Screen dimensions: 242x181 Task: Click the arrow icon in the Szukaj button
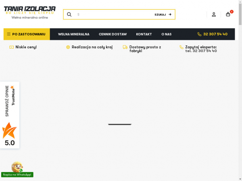point(170,14)
